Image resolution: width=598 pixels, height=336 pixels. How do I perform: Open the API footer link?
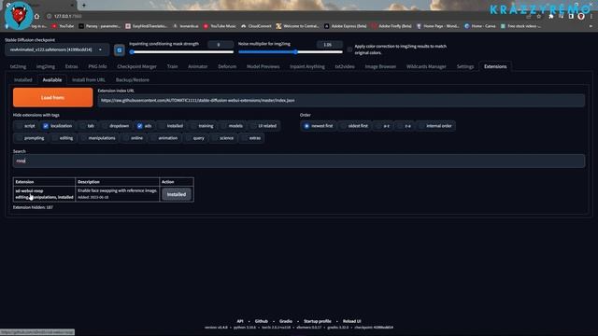[x=240, y=321]
